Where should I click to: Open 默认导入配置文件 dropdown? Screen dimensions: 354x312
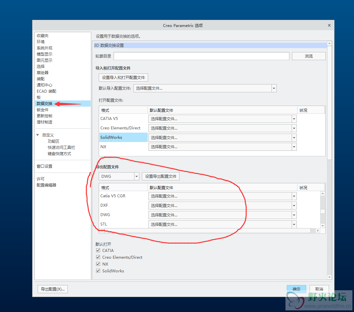pos(274,88)
